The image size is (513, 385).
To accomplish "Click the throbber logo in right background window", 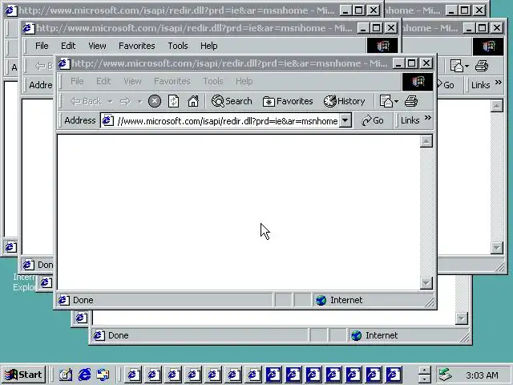I will click(x=488, y=47).
